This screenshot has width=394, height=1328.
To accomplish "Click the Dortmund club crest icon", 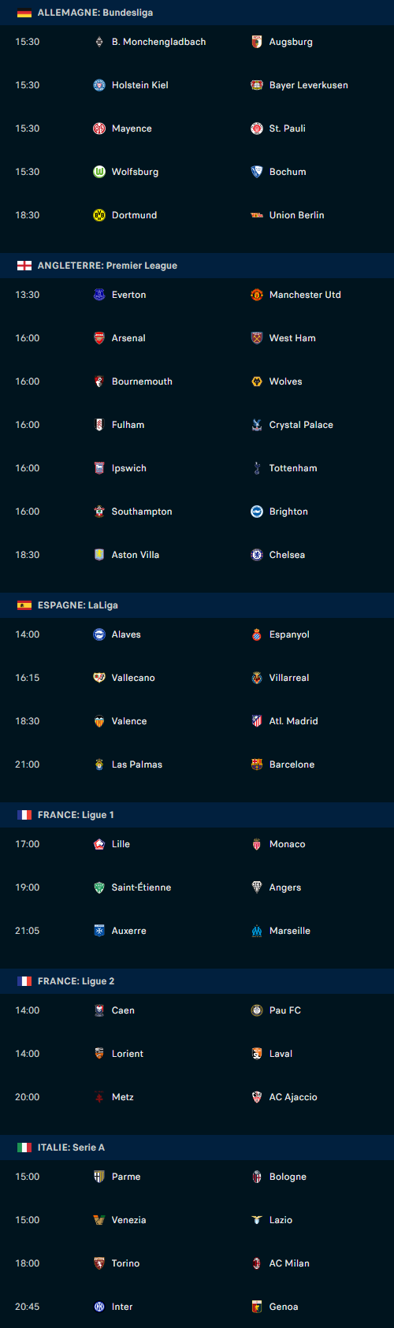I will [x=99, y=215].
